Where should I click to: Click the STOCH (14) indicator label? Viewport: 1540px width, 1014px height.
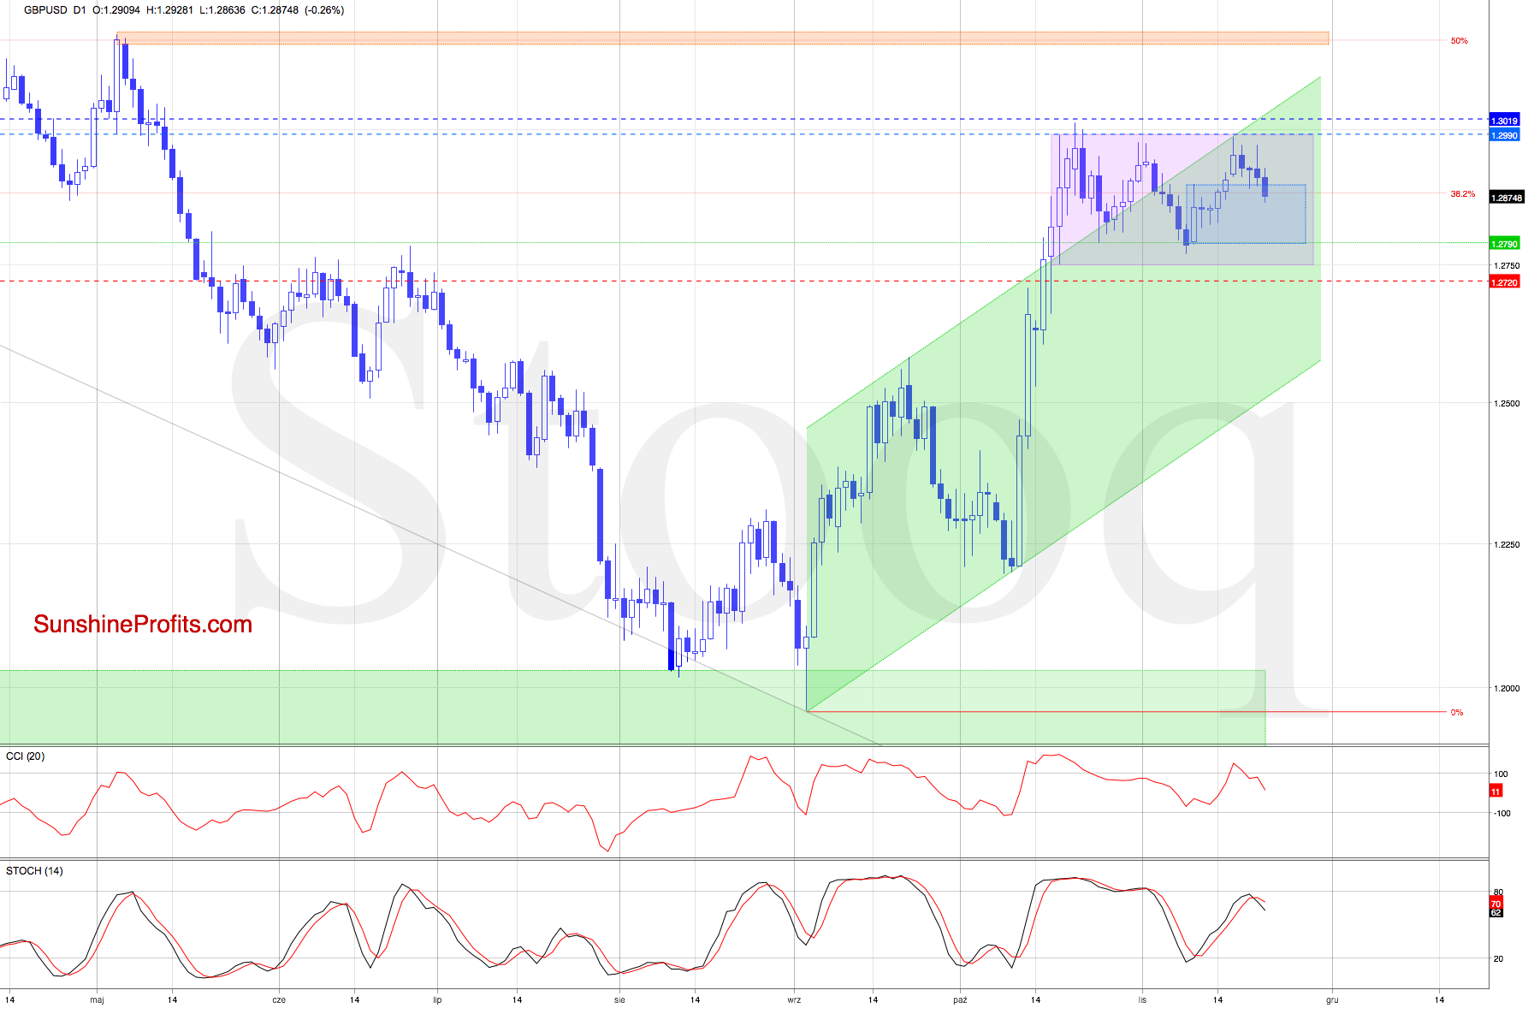click(34, 871)
